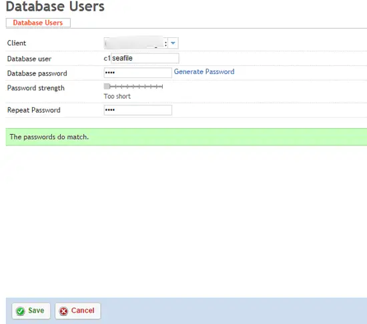
Task: Focus the Repeat Password input field
Action: [x=138, y=110]
